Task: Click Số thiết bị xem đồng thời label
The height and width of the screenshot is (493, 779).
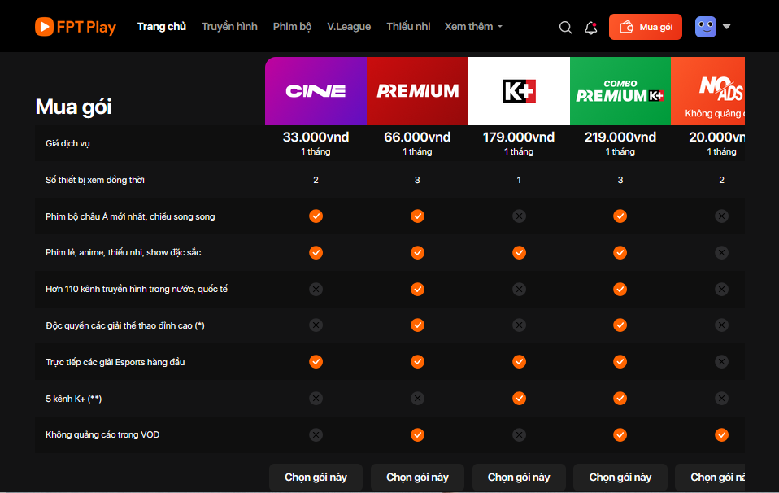Action: 95,180
